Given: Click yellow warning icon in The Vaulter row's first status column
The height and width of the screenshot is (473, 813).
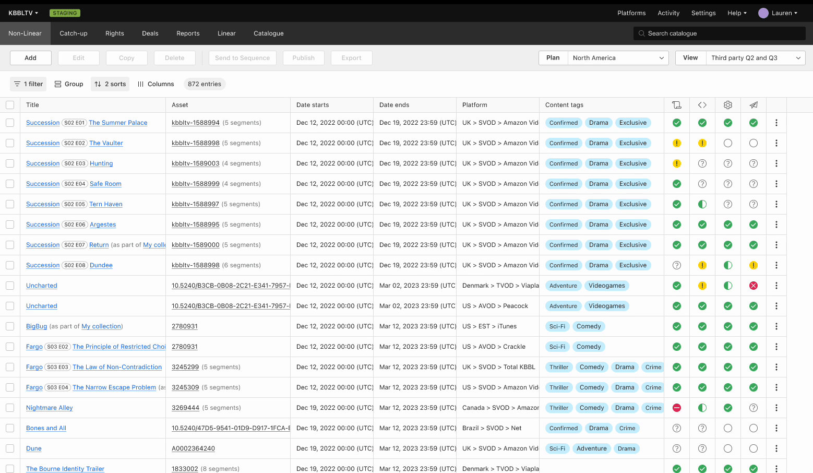Looking at the screenshot, I should click(x=677, y=143).
